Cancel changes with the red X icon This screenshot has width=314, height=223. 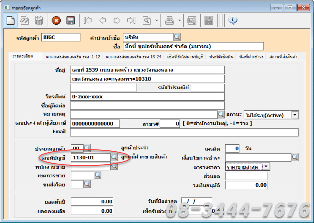[56, 20]
